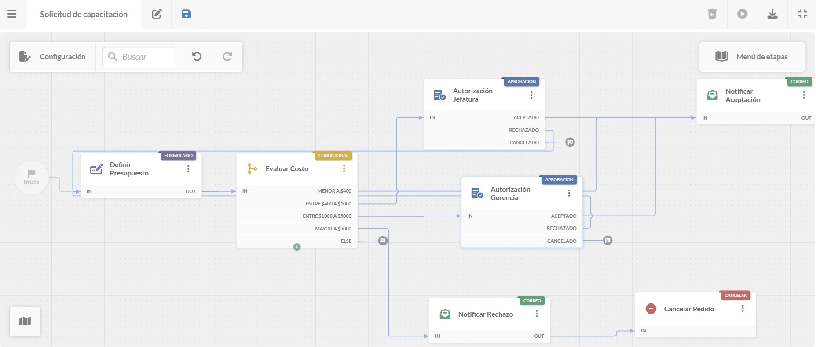Screen dimensions: 816x347
Task: Open the hamburger main menu
Action: (12, 14)
